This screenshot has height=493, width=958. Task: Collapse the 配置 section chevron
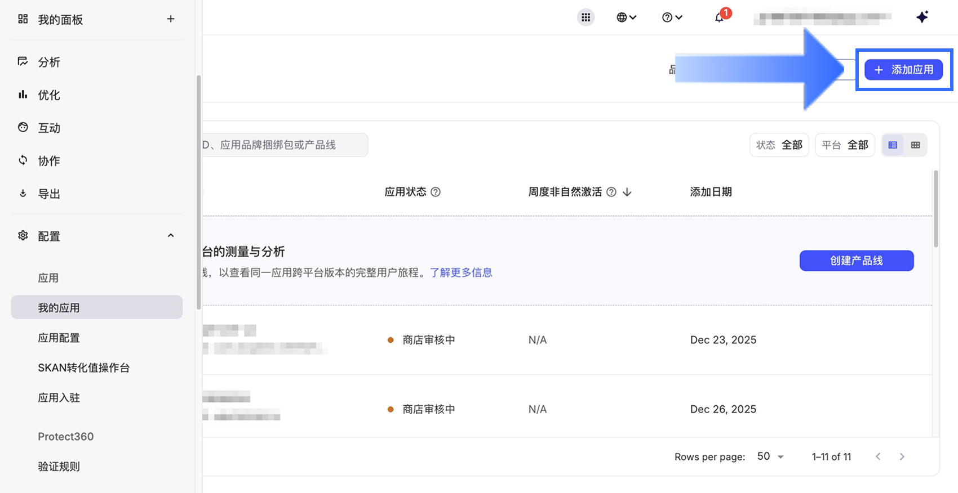click(x=171, y=236)
